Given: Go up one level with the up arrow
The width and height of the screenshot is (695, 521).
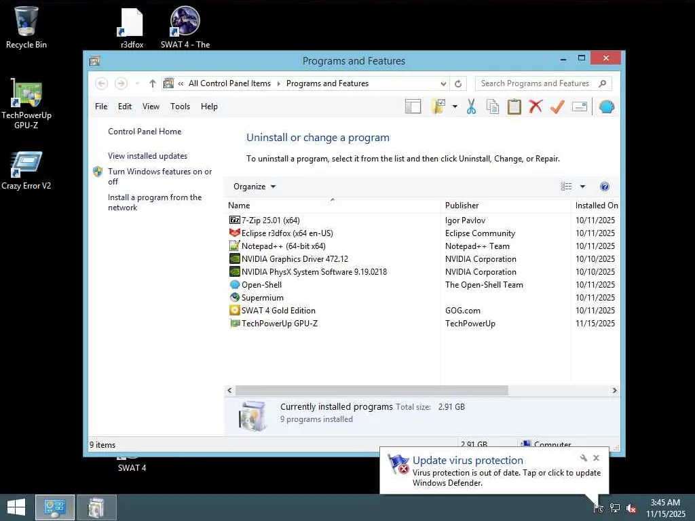Looking at the screenshot, I should [x=153, y=83].
